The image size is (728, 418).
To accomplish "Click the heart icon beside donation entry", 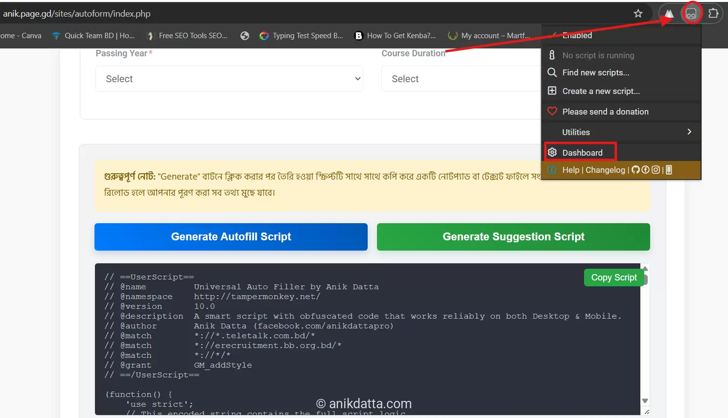I will point(552,111).
